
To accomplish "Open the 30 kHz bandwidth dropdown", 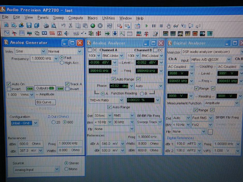I will tap(132, 122).
